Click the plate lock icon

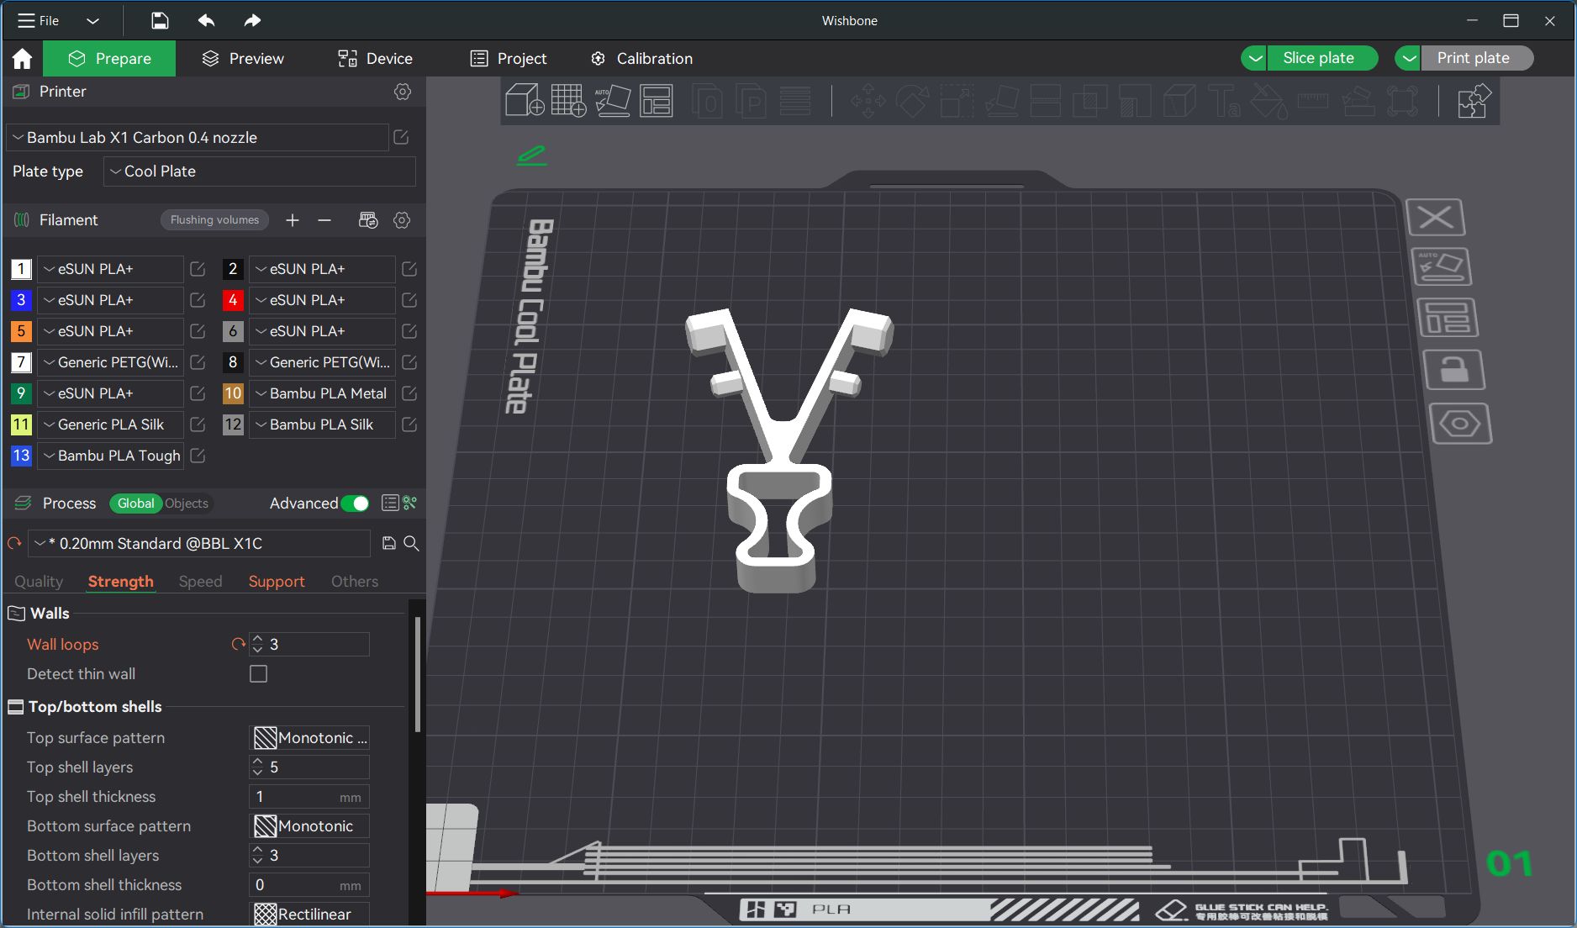click(1453, 370)
